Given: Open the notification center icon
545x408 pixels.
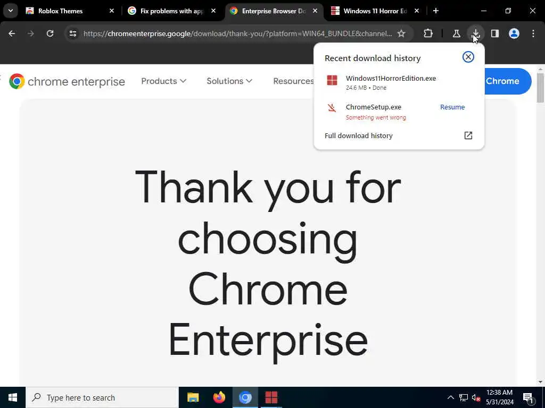Looking at the screenshot, I should 528,398.
